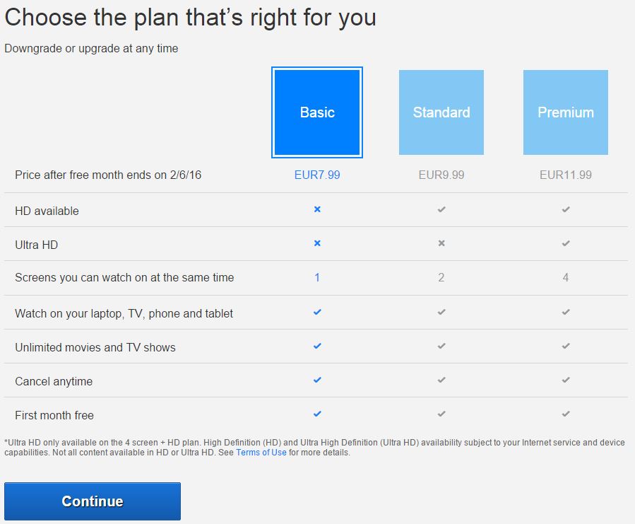Click Basic's laptop, TV, phone checkmark
635x524 pixels.
[317, 312]
